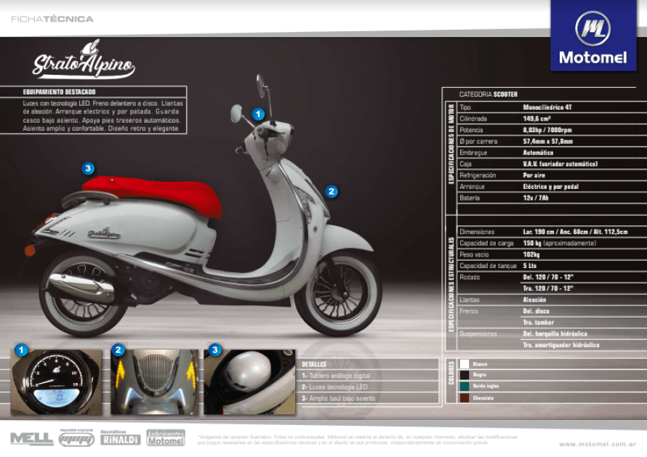
Task: Select the value 150 kg (aproximadamente)
Action: (x=560, y=243)
